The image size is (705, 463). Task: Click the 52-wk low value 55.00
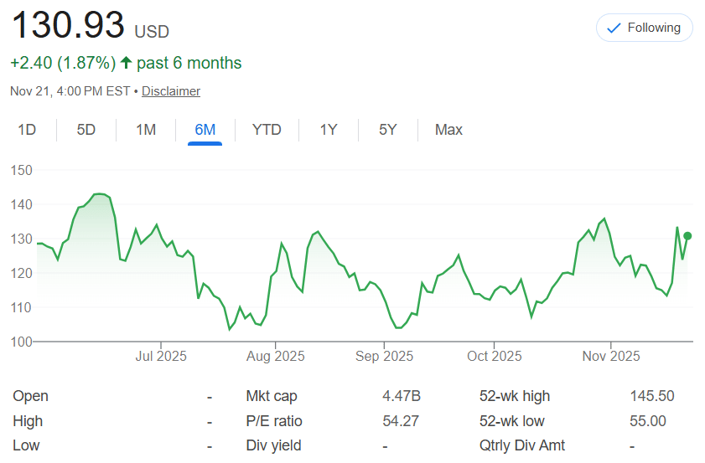coord(647,421)
